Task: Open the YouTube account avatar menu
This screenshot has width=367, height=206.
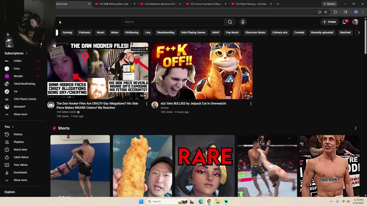Action: [355, 22]
